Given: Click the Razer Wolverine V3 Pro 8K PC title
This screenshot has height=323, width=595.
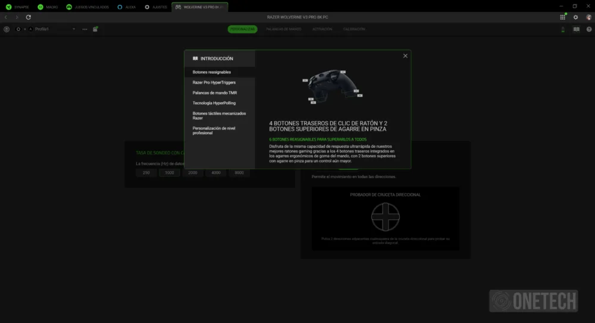Looking at the screenshot, I should tap(297, 17).
